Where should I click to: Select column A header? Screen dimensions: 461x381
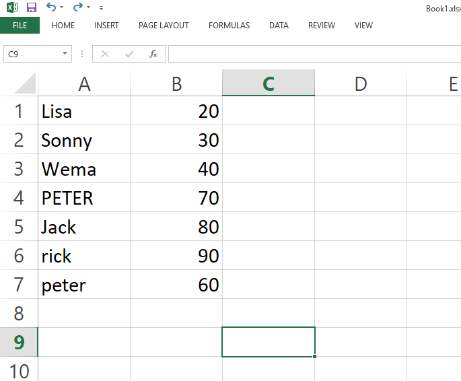coord(84,83)
